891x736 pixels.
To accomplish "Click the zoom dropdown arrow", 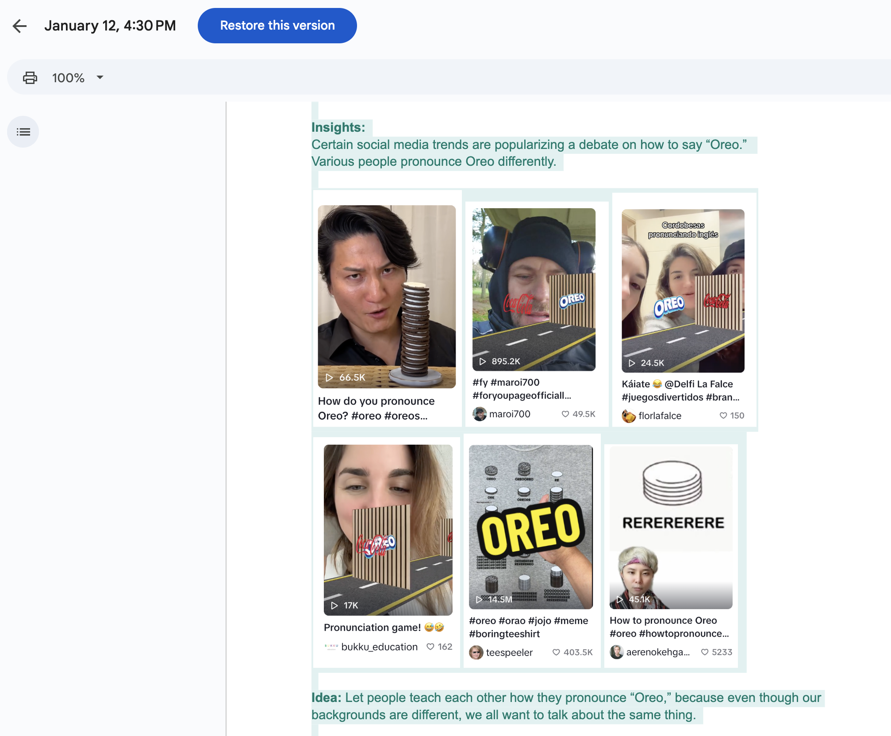I will pyautogui.click(x=100, y=77).
